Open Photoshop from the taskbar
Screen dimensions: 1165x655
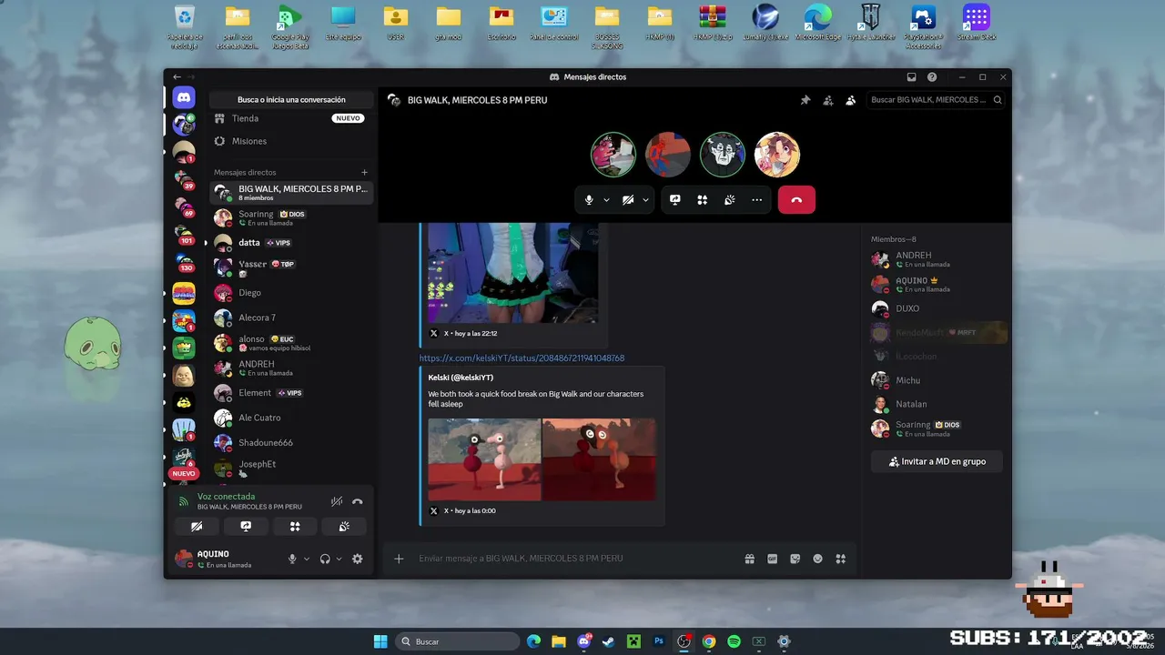pyautogui.click(x=659, y=641)
